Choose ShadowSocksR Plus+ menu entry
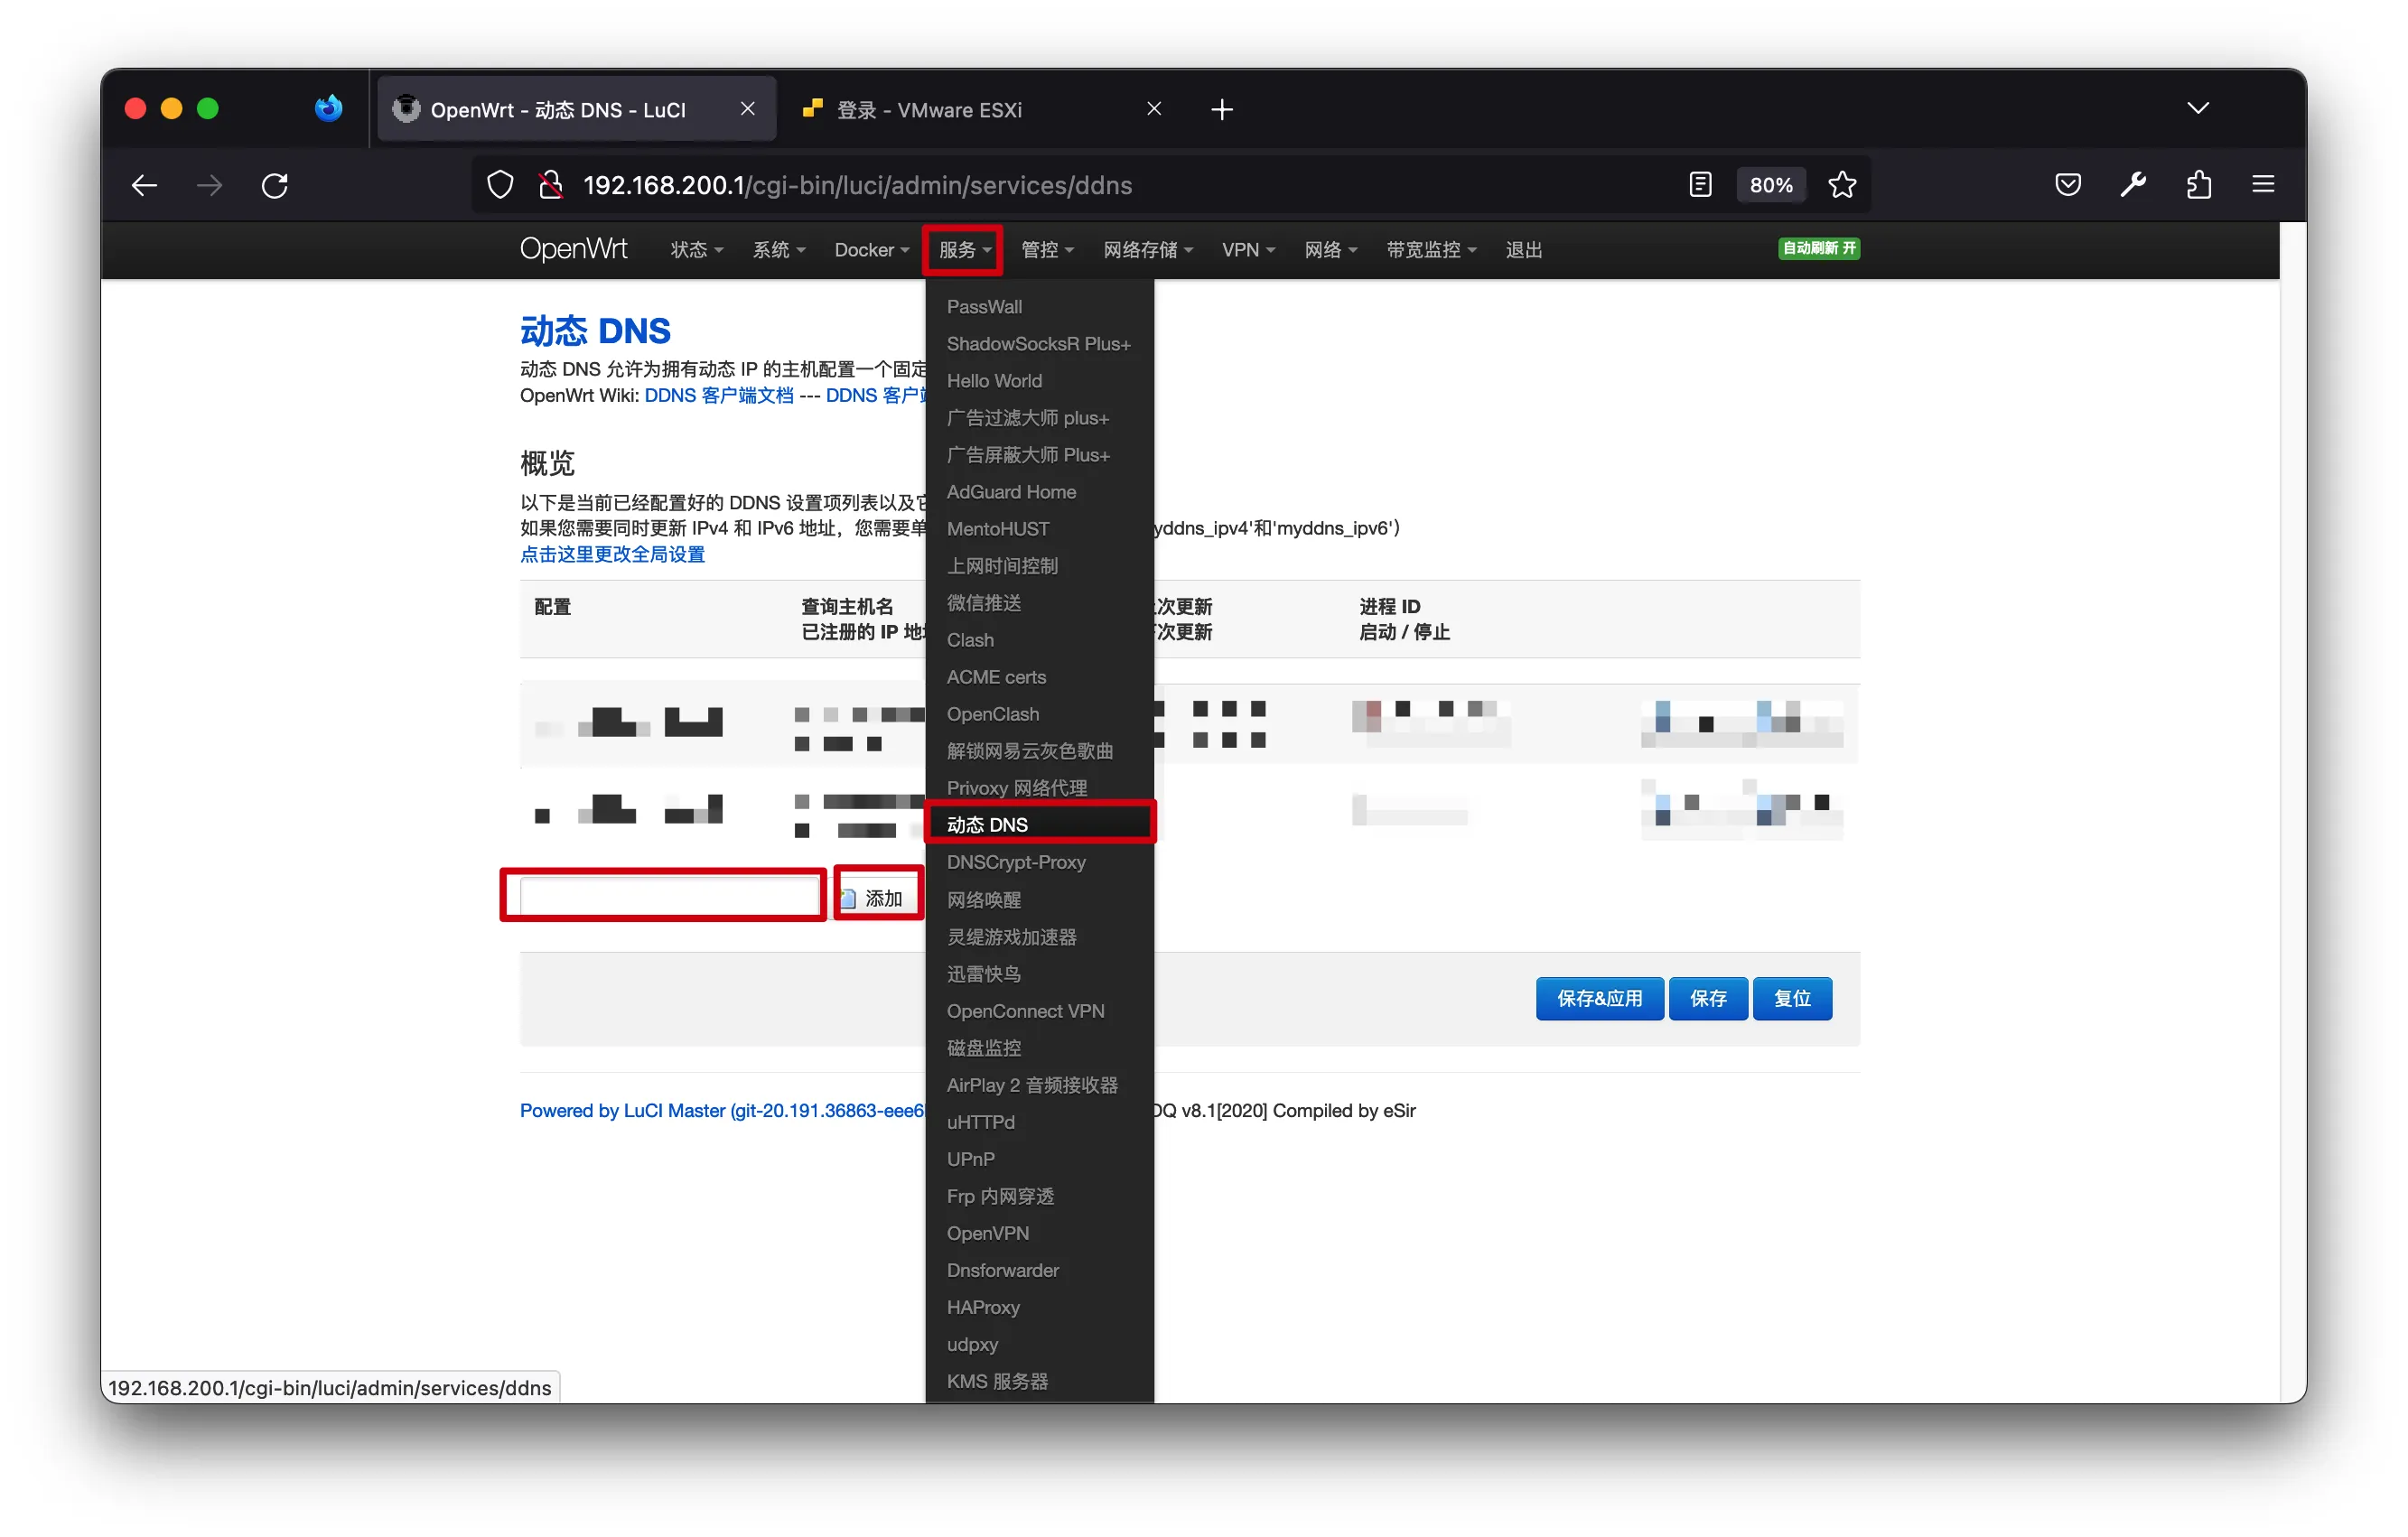Viewport: 2408px width, 1537px height. click(1039, 344)
